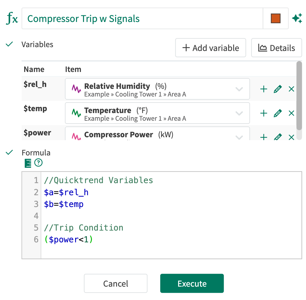Remove the $rel_h variable

(291, 89)
